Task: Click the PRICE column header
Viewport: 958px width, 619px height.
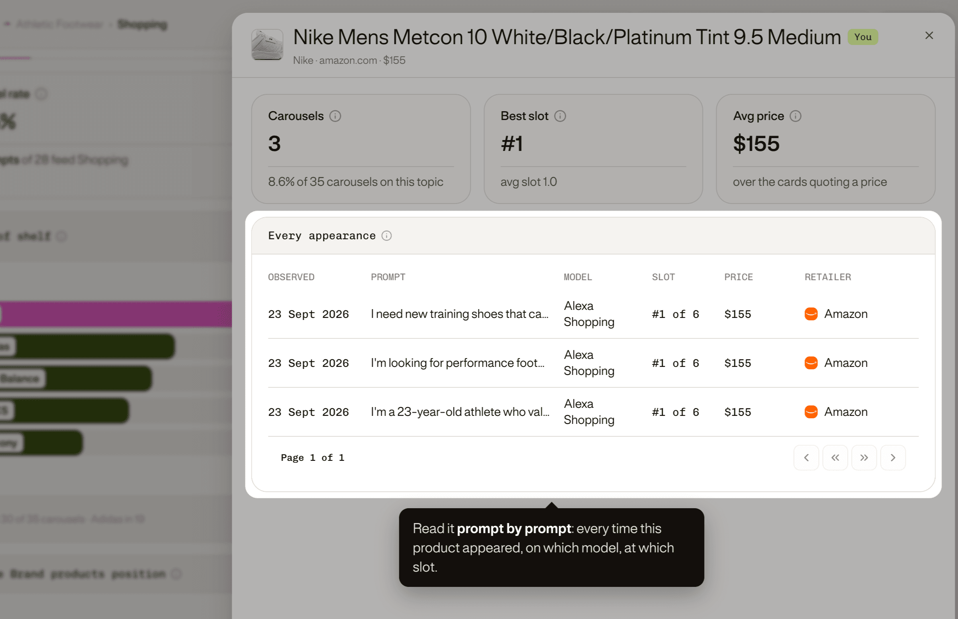Action: click(x=738, y=277)
